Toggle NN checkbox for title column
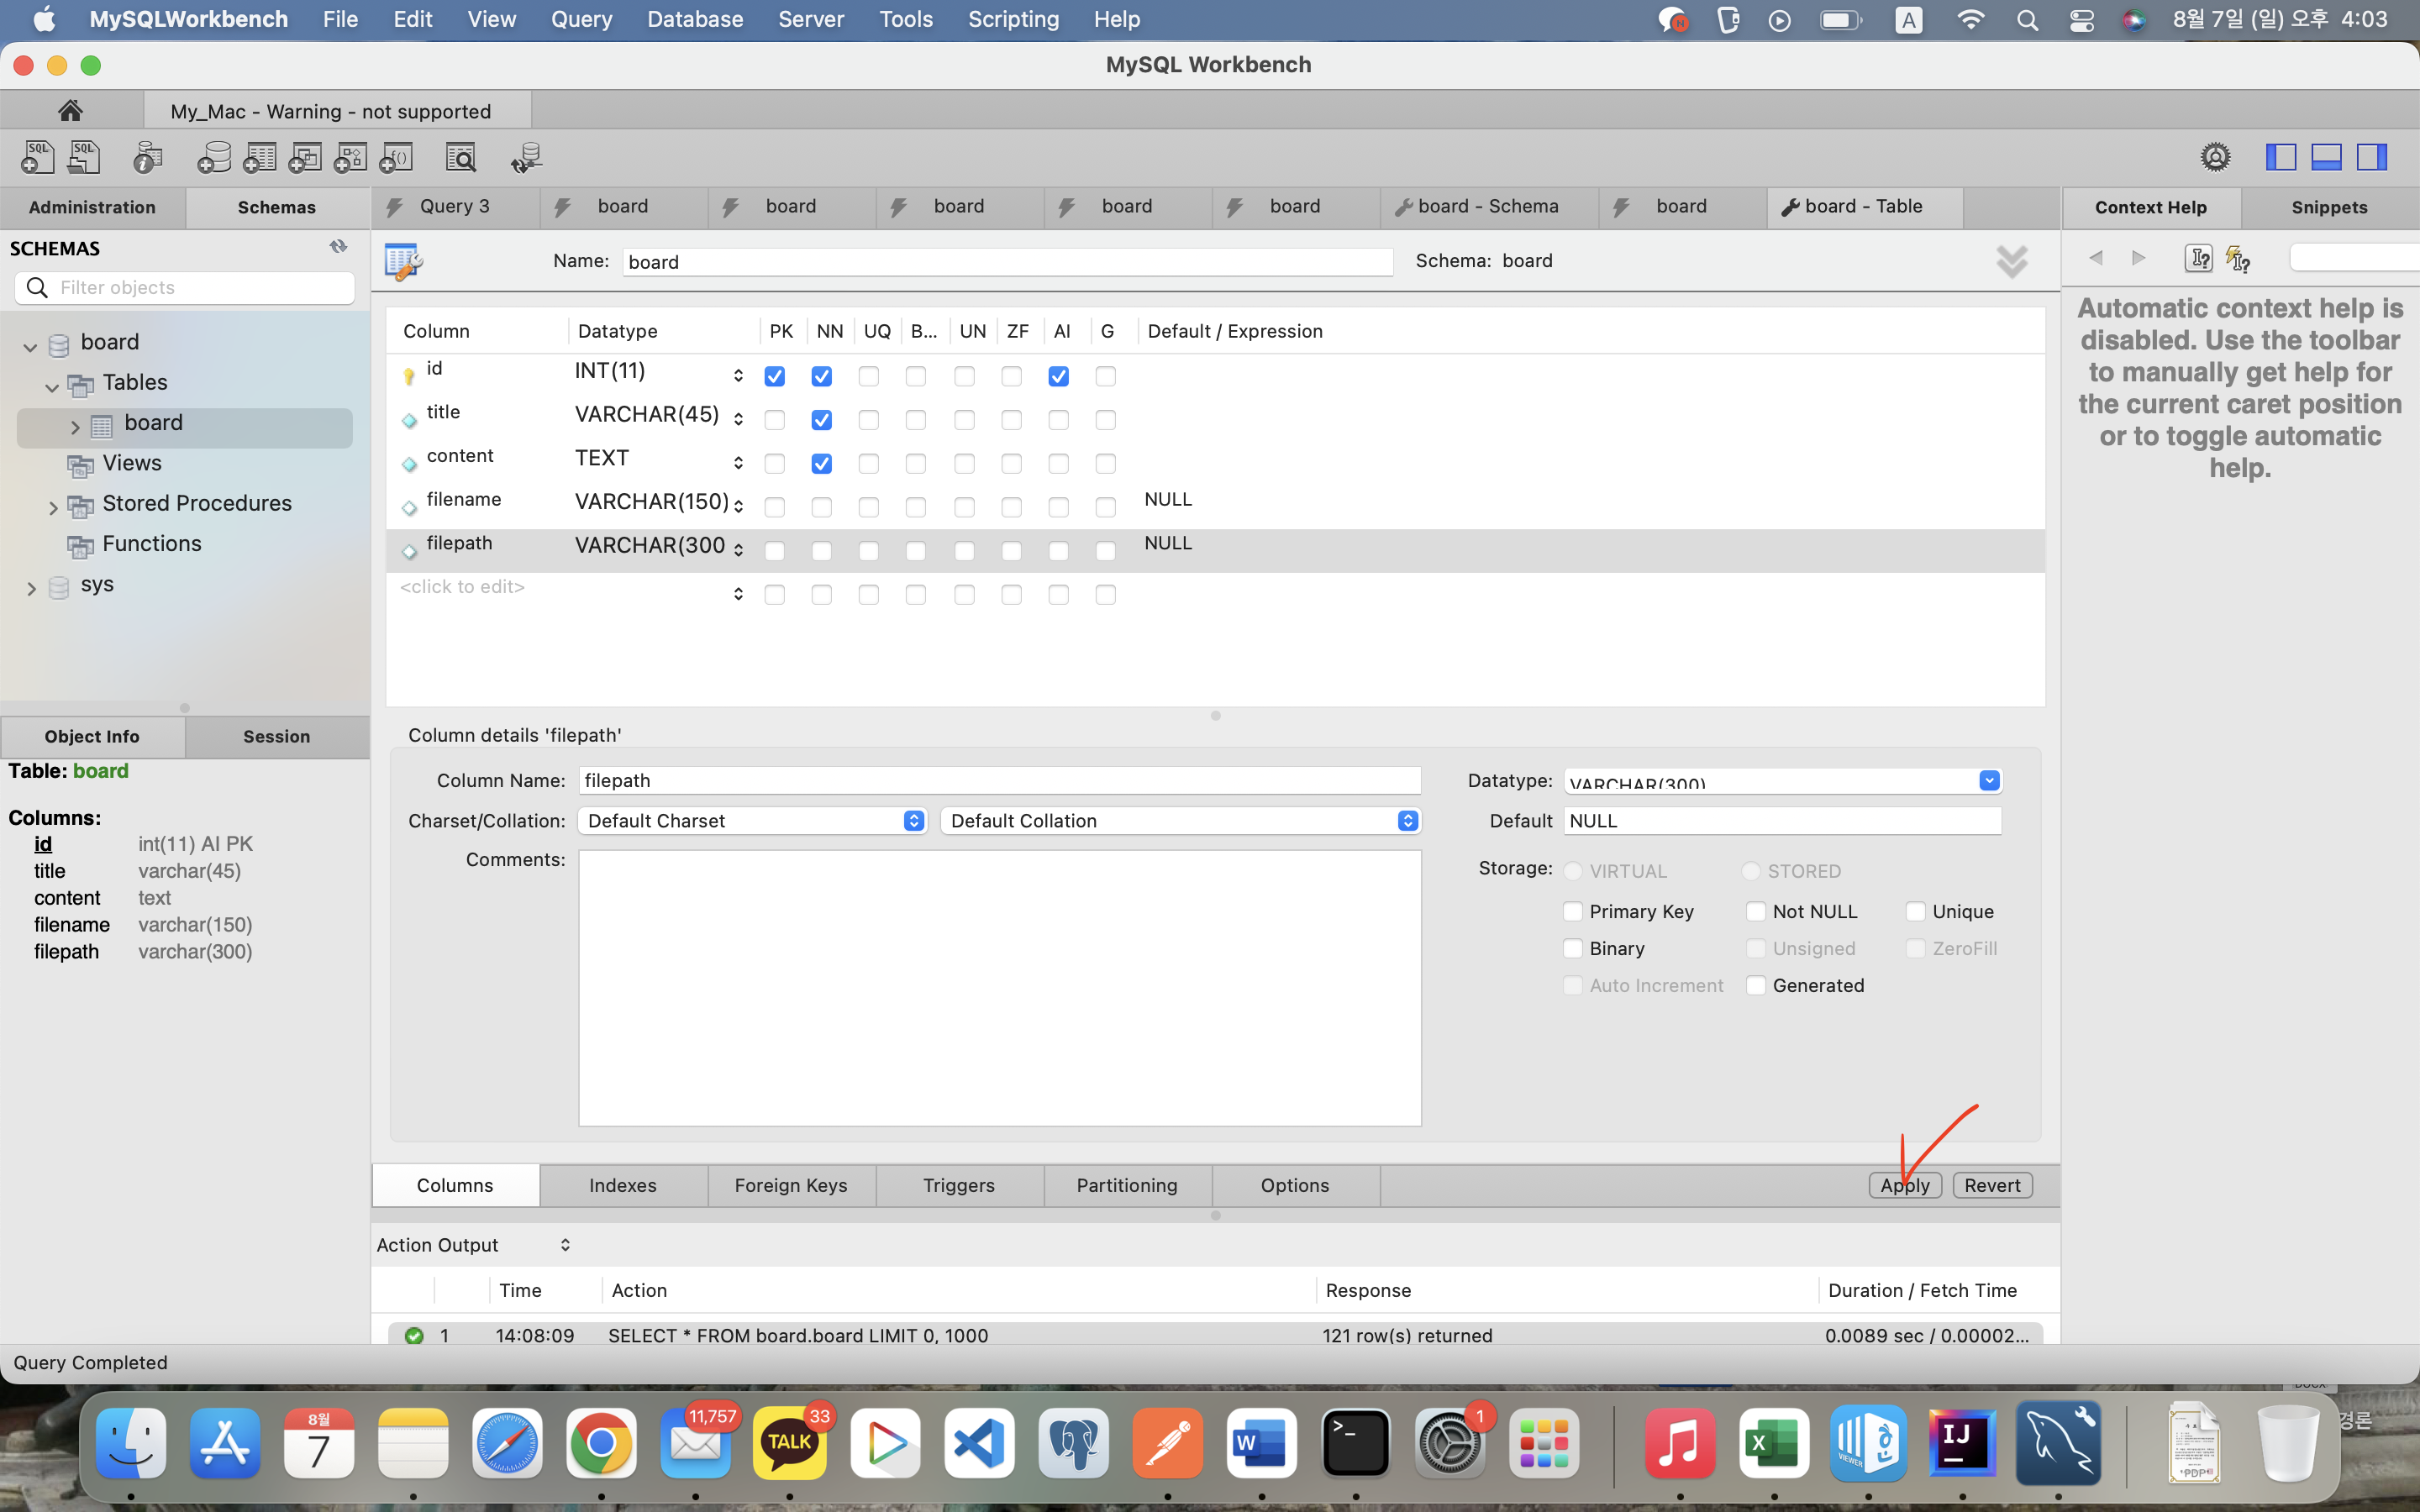The height and width of the screenshot is (1512, 2420). [821, 420]
